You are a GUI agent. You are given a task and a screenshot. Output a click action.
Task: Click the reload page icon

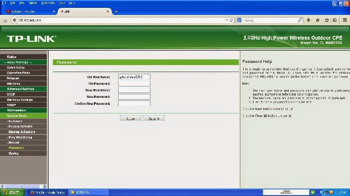click(231, 20)
